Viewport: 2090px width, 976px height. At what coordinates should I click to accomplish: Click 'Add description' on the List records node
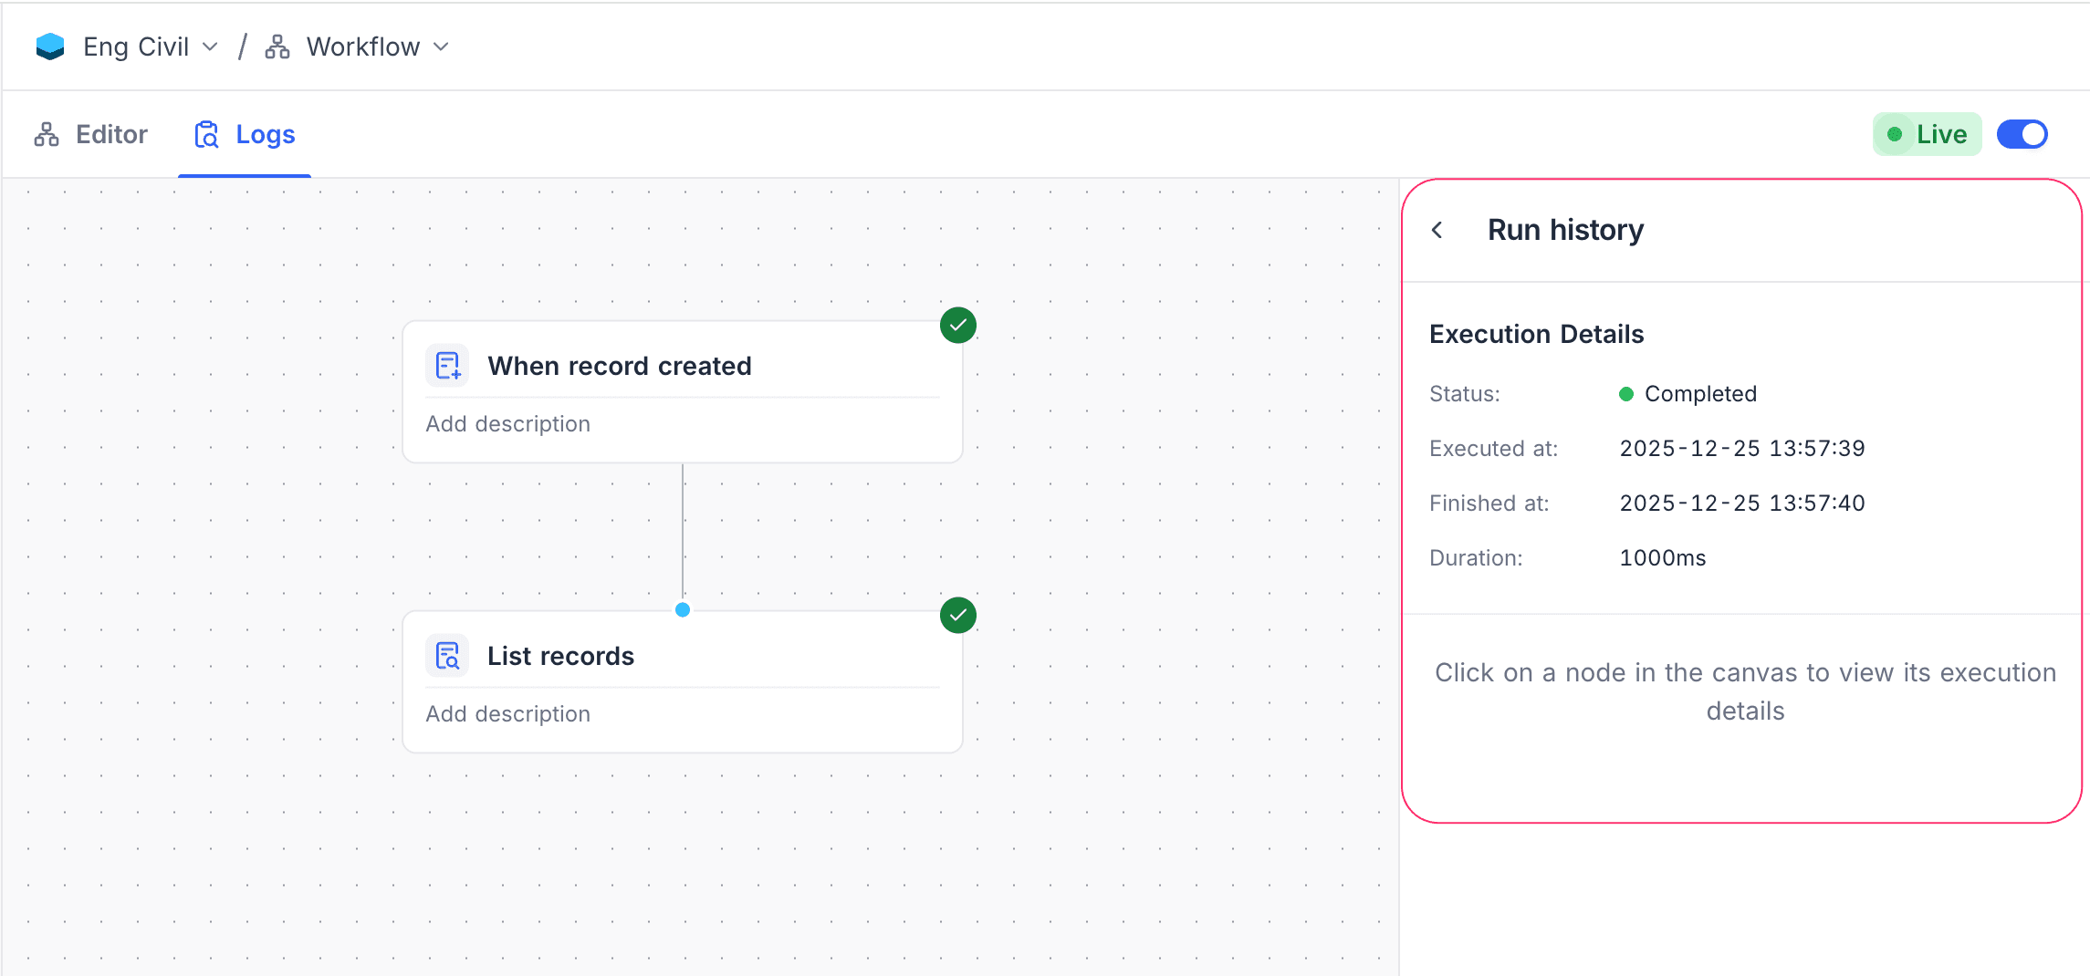click(508, 713)
